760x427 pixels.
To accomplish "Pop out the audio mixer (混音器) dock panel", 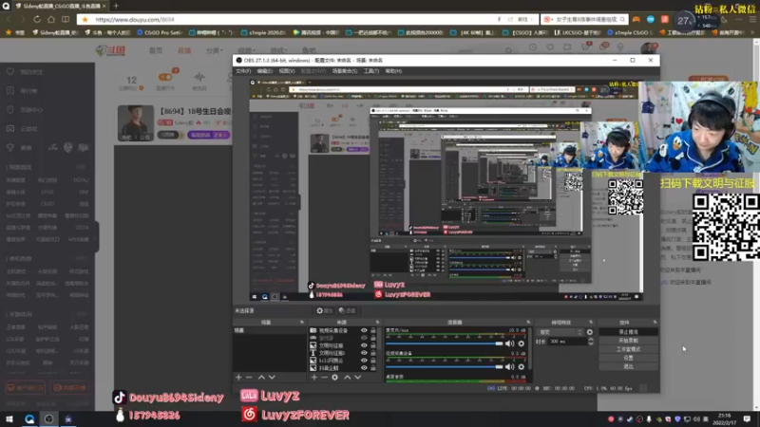I will click(528, 323).
